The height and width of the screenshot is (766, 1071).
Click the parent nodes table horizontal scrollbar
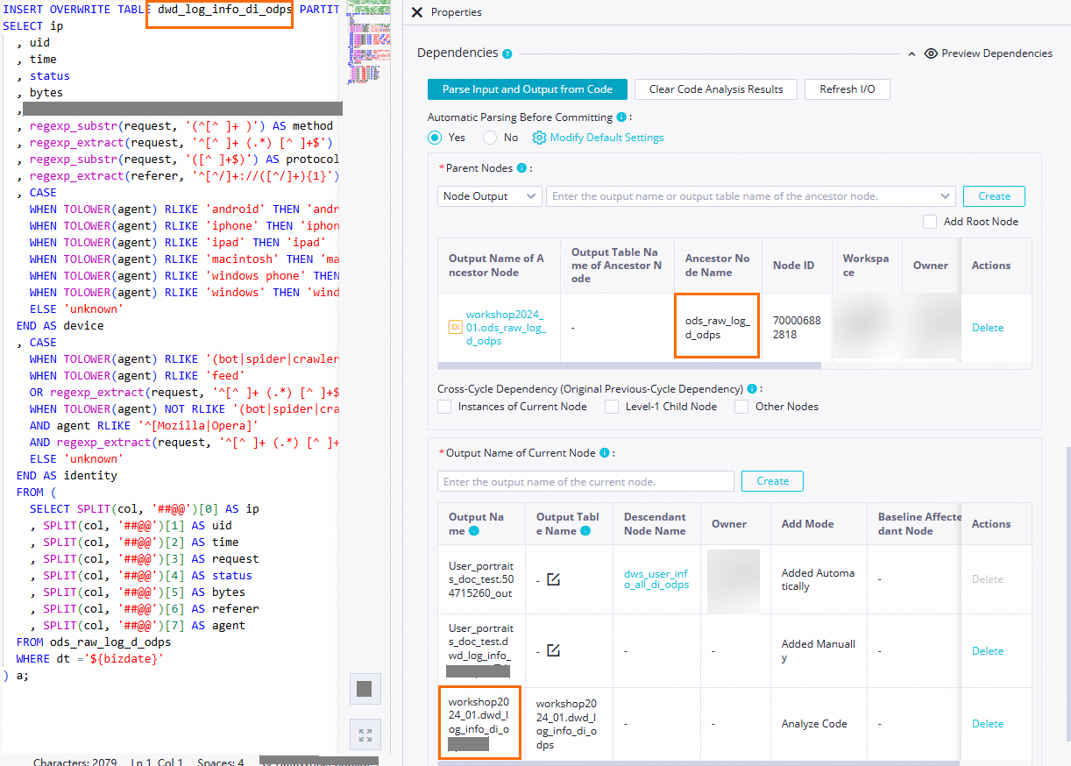click(628, 365)
